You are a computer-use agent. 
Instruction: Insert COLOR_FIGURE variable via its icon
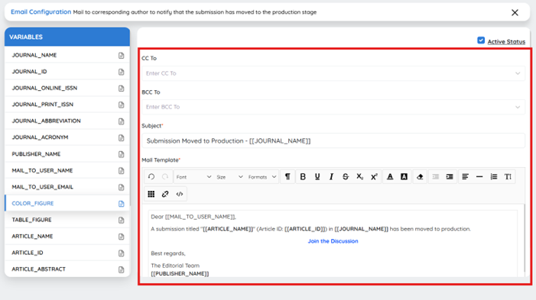(121, 204)
